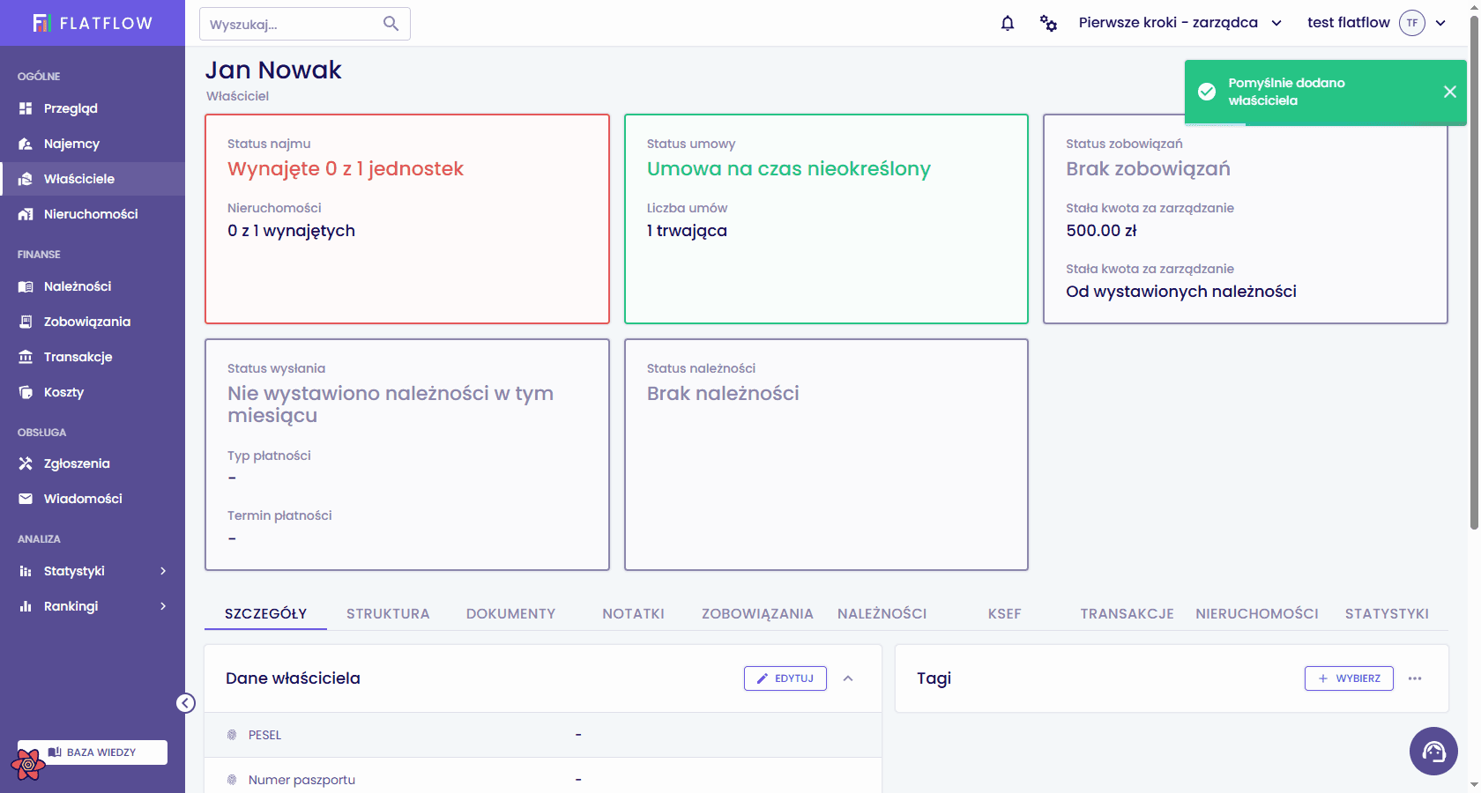Click the page vertical scrollbar
Screen dimensions: 1481x793
[1474, 273]
